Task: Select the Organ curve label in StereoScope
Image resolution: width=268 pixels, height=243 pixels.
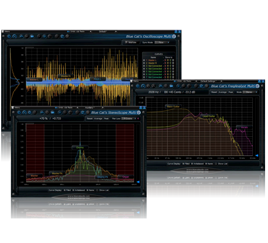Action: [125, 177]
